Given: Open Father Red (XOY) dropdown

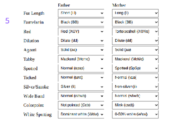Looking at the screenshot, I should (x=81, y=31).
